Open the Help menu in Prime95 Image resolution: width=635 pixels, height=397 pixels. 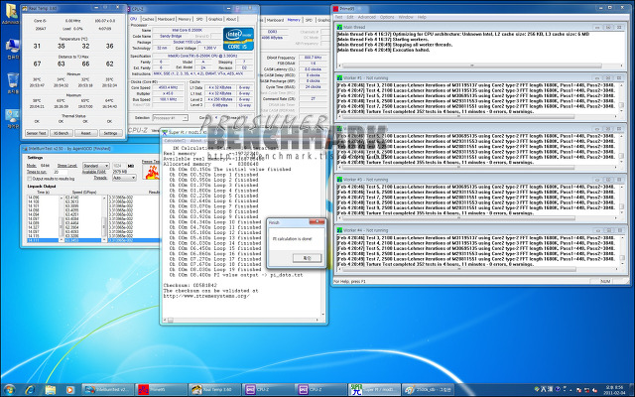coord(422,18)
